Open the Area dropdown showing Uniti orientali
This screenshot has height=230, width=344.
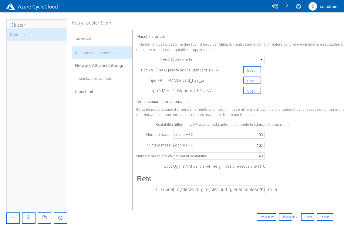coord(261,59)
